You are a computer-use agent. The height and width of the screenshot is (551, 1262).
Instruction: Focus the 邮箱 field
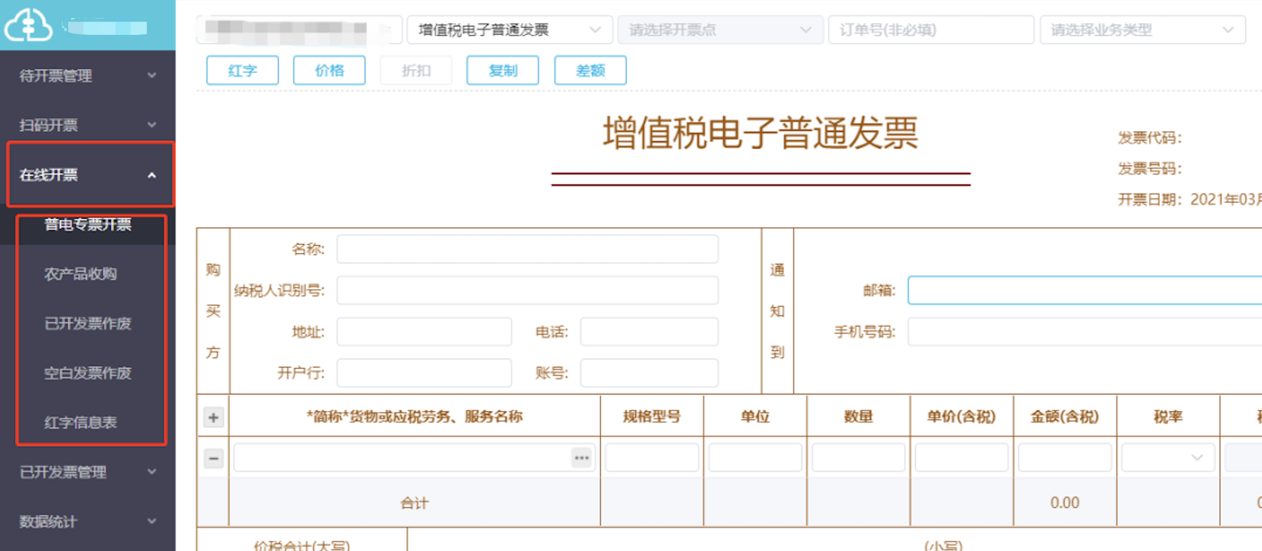pos(1085,291)
